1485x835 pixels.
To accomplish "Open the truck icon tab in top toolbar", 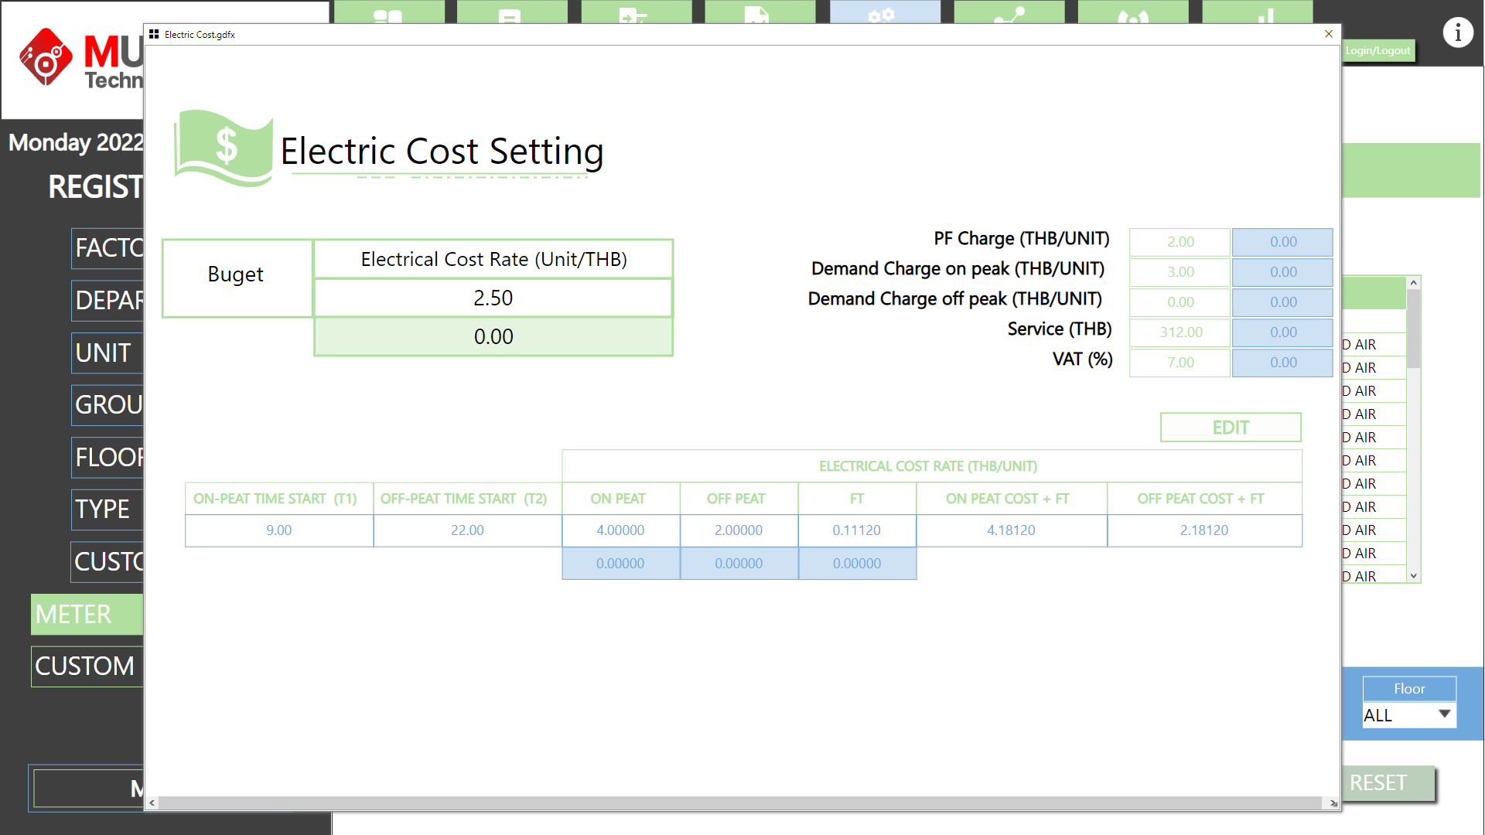I will [760, 12].
